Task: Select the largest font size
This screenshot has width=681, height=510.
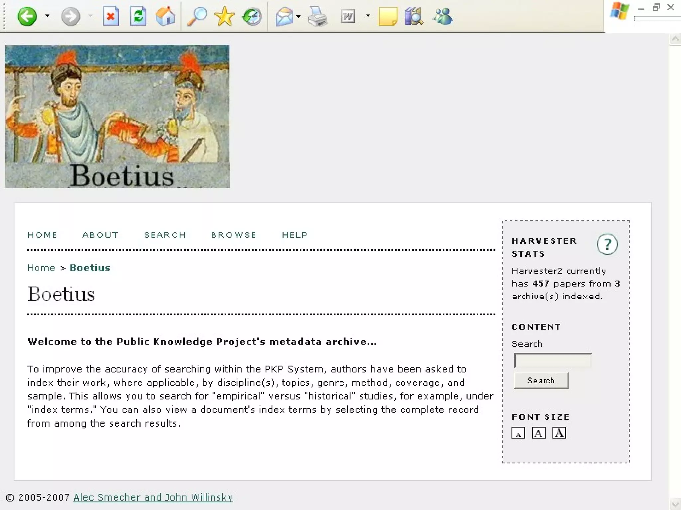Action: (559, 433)
